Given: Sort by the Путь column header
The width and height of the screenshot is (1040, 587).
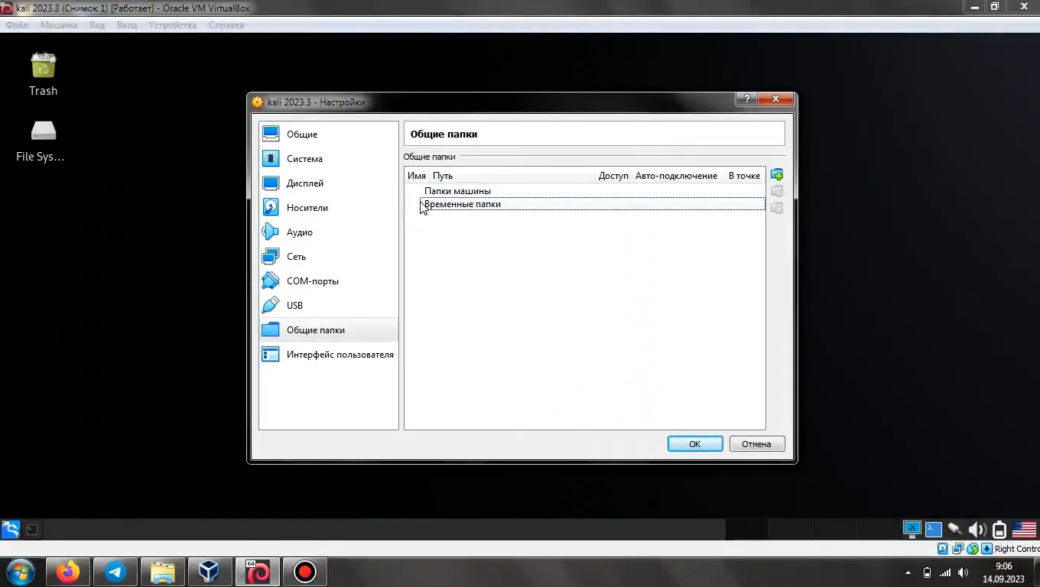Looking at the screenshot, I should [512, 176].
